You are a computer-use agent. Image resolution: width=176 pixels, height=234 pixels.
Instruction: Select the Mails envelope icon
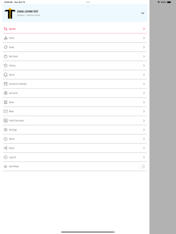pos(6,111)
